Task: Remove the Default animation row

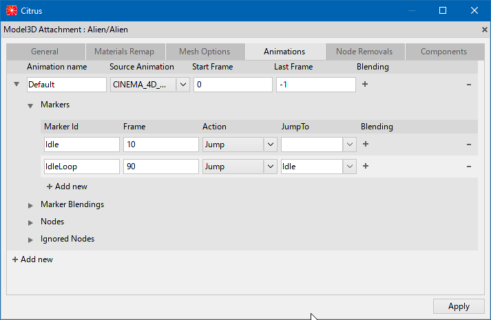Action: pos(469,85)
